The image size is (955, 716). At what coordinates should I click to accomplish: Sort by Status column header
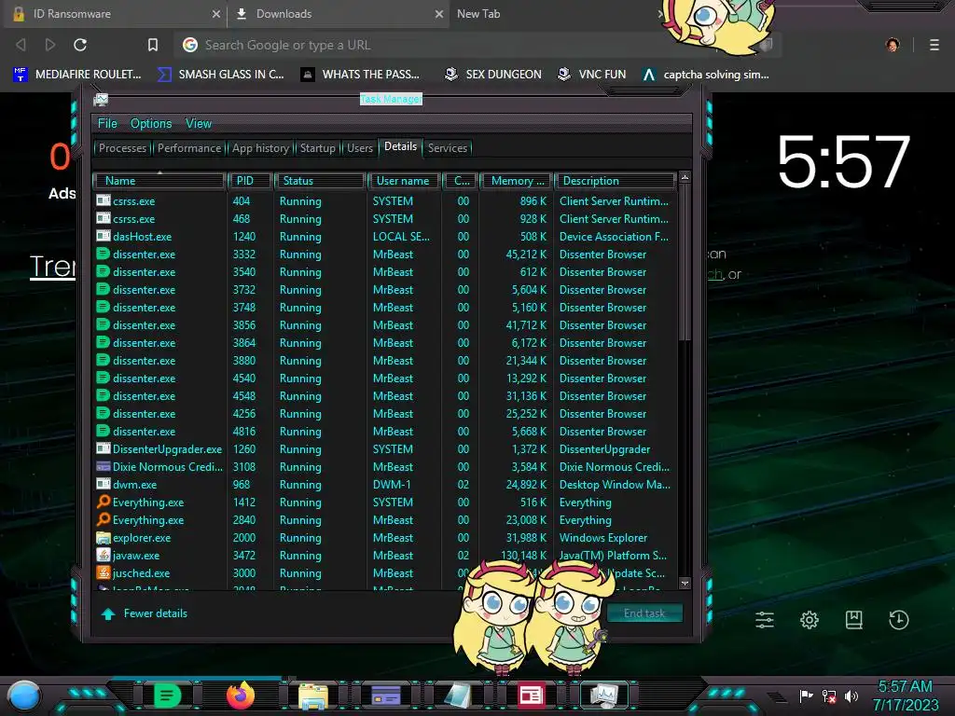coord(320,181)
